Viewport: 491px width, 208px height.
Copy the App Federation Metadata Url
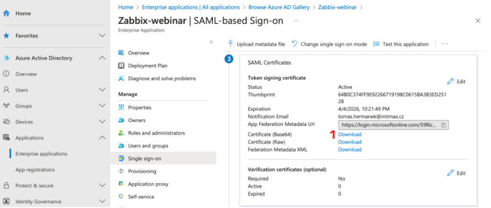[x=444, y=125]
